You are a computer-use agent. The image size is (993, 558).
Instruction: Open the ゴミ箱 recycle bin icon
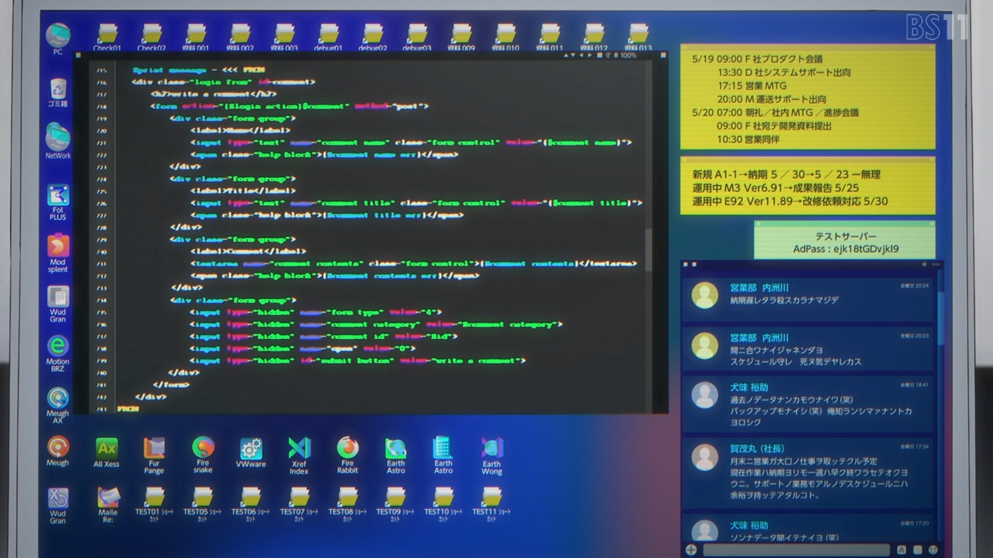pyautogui.click(x=58, y=93)
